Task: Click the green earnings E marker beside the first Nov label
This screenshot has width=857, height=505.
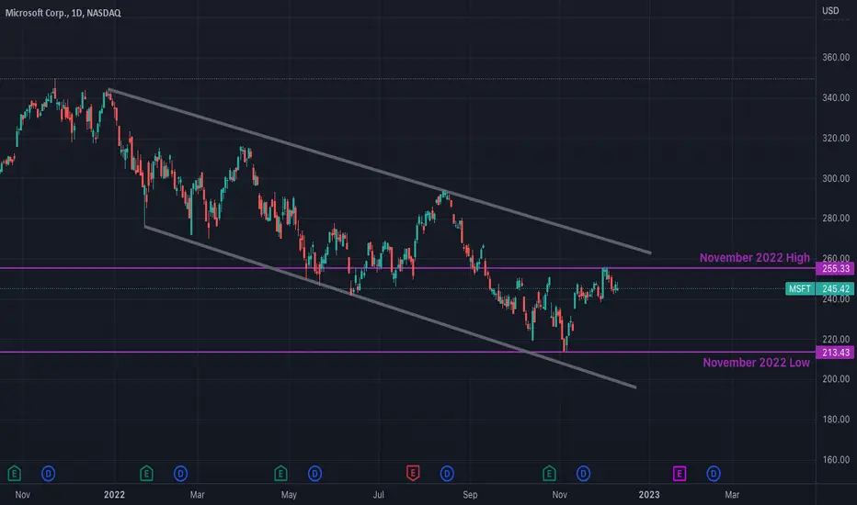Action: click(x=14, y=474)
